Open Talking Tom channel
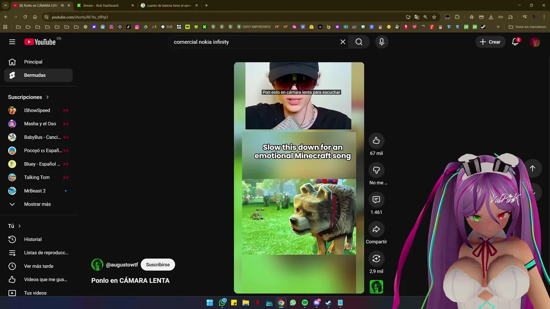Screen dimensions: 550x309 [39, 177]
